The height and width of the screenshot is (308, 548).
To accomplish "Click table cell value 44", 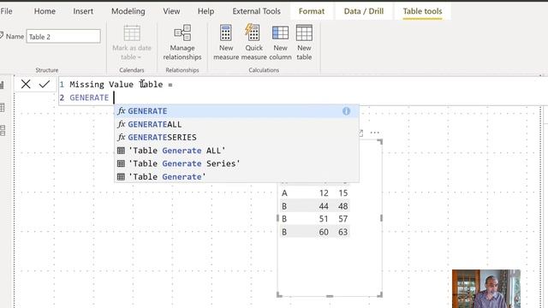I will 324,206.
